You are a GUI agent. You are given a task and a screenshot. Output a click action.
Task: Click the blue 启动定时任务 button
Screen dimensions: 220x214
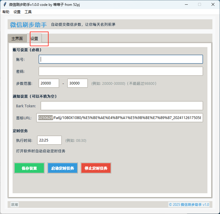pyautogui.click(x=63, y=168)
